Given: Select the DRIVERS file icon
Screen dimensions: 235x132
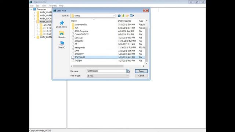Looking at the screenshot, I should [73, 41].
